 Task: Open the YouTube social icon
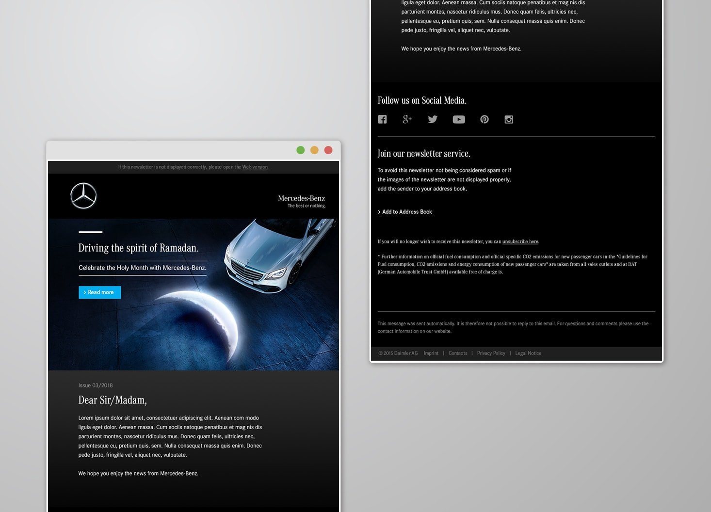(x=459, y=119)
